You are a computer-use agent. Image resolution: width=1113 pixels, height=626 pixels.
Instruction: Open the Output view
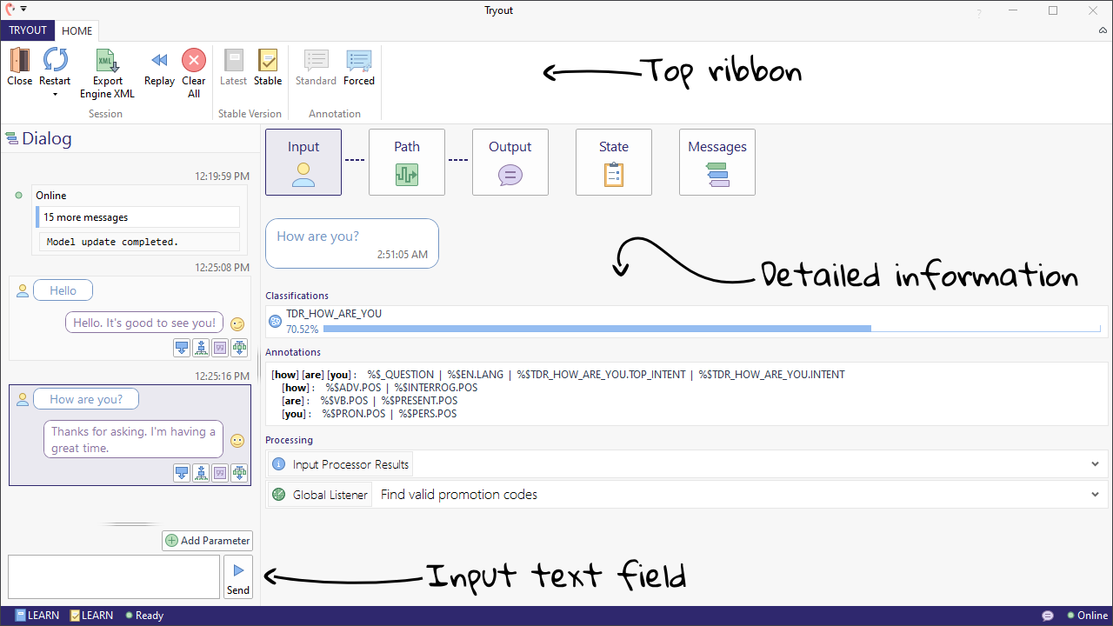[510, 163]
